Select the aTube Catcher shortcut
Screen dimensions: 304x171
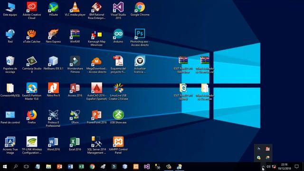click(32, 36)
